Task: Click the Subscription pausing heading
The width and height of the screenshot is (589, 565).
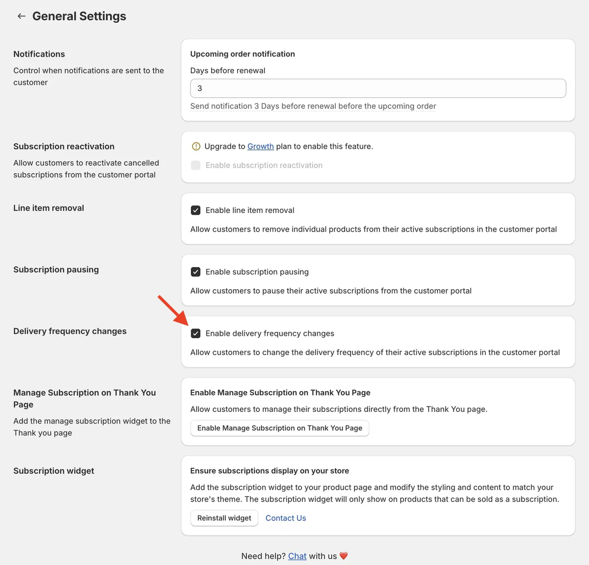Action: (56, 269)
